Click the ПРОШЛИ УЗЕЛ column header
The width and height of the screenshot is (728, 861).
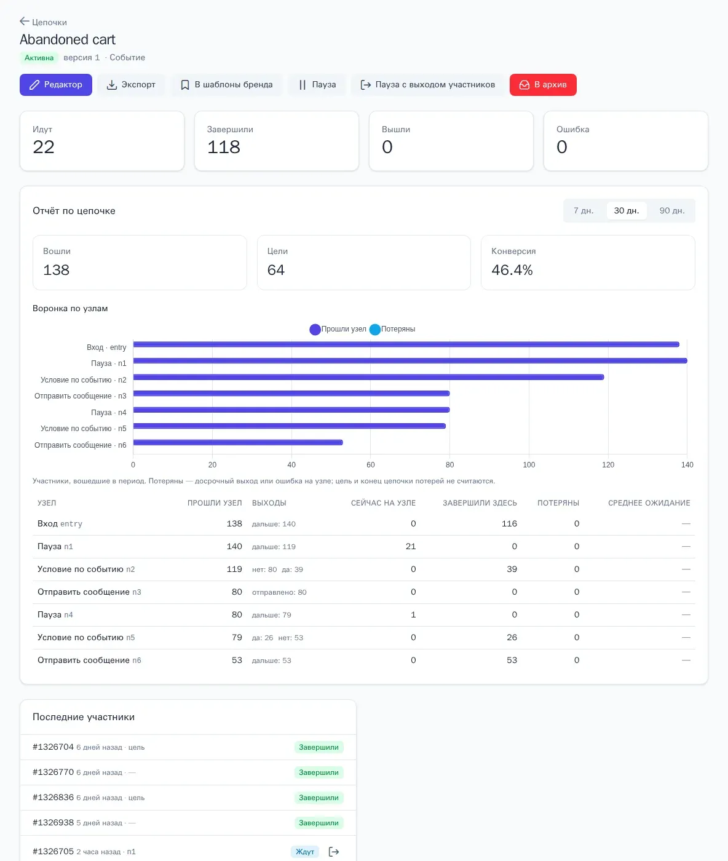(215, 503)
